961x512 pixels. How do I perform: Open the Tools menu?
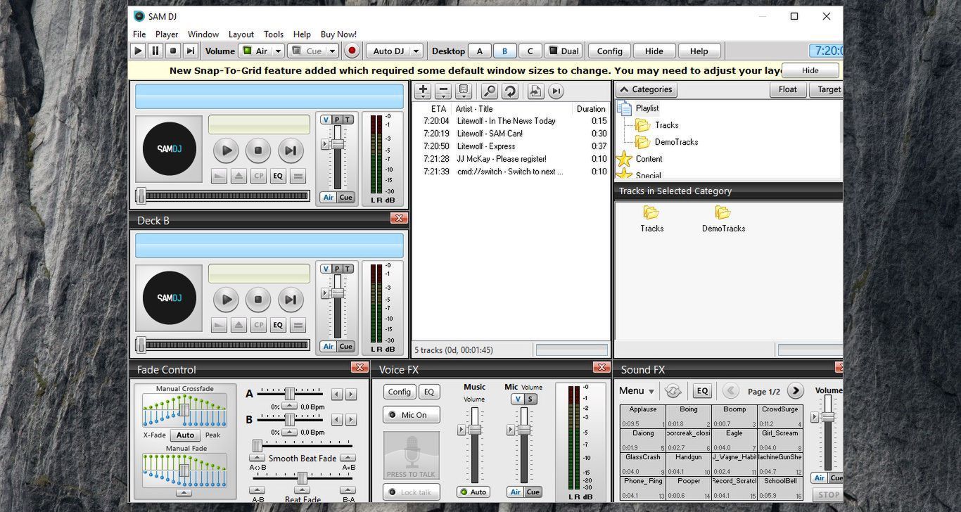coord(274,34)
